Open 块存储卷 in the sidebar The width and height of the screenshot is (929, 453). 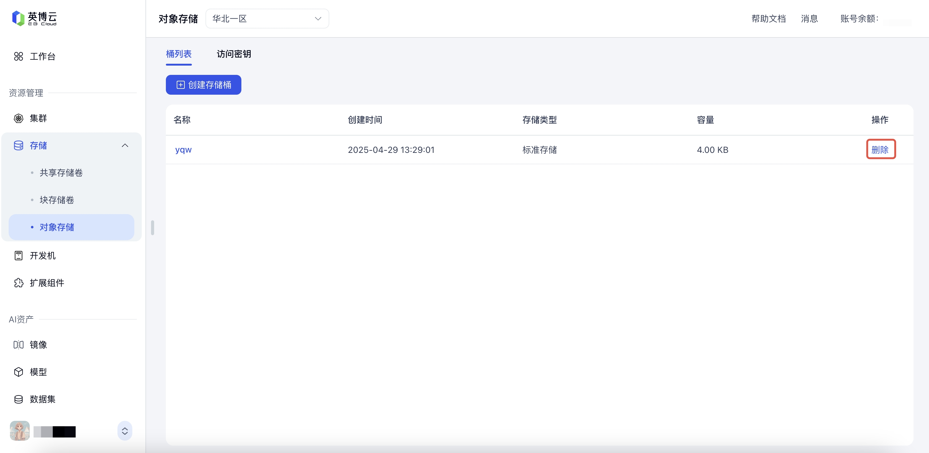tap(57, 200)
